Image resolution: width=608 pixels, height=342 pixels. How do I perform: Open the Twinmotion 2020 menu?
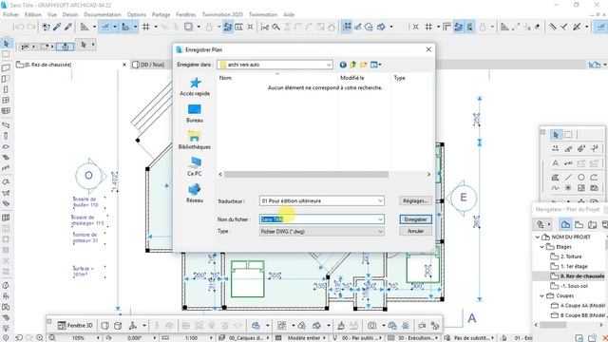pyautogui.click(x=222, y=14)
